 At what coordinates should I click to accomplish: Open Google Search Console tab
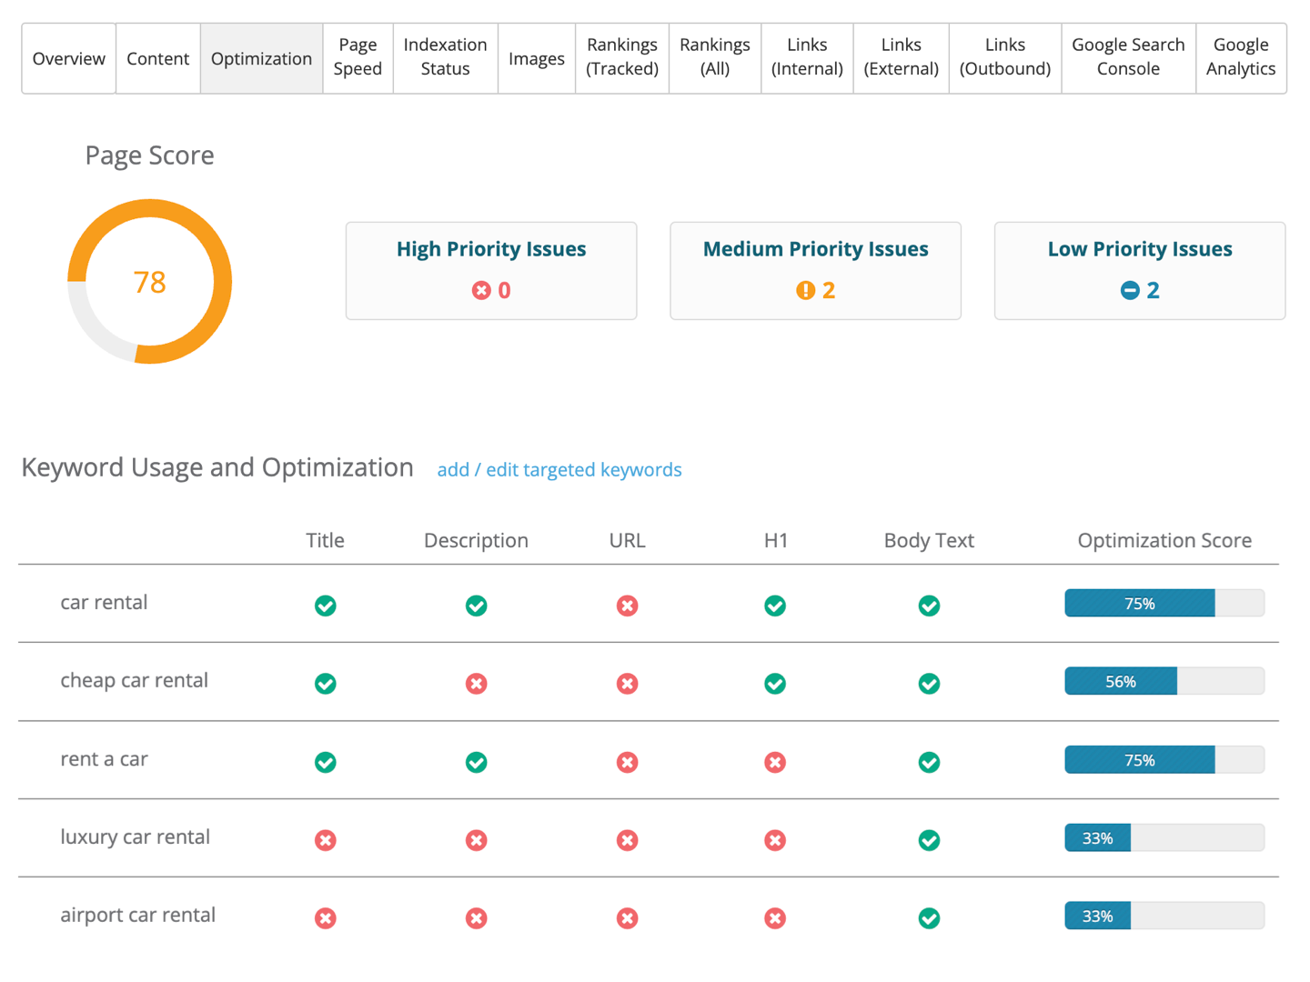coord(1128,58)
